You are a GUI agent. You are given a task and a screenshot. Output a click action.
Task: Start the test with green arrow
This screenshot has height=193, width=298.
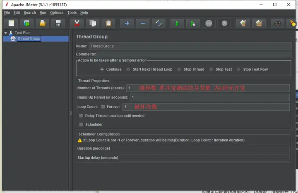177,23
